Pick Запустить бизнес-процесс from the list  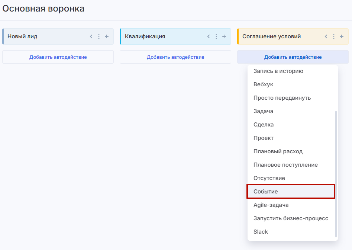[291, 218]
